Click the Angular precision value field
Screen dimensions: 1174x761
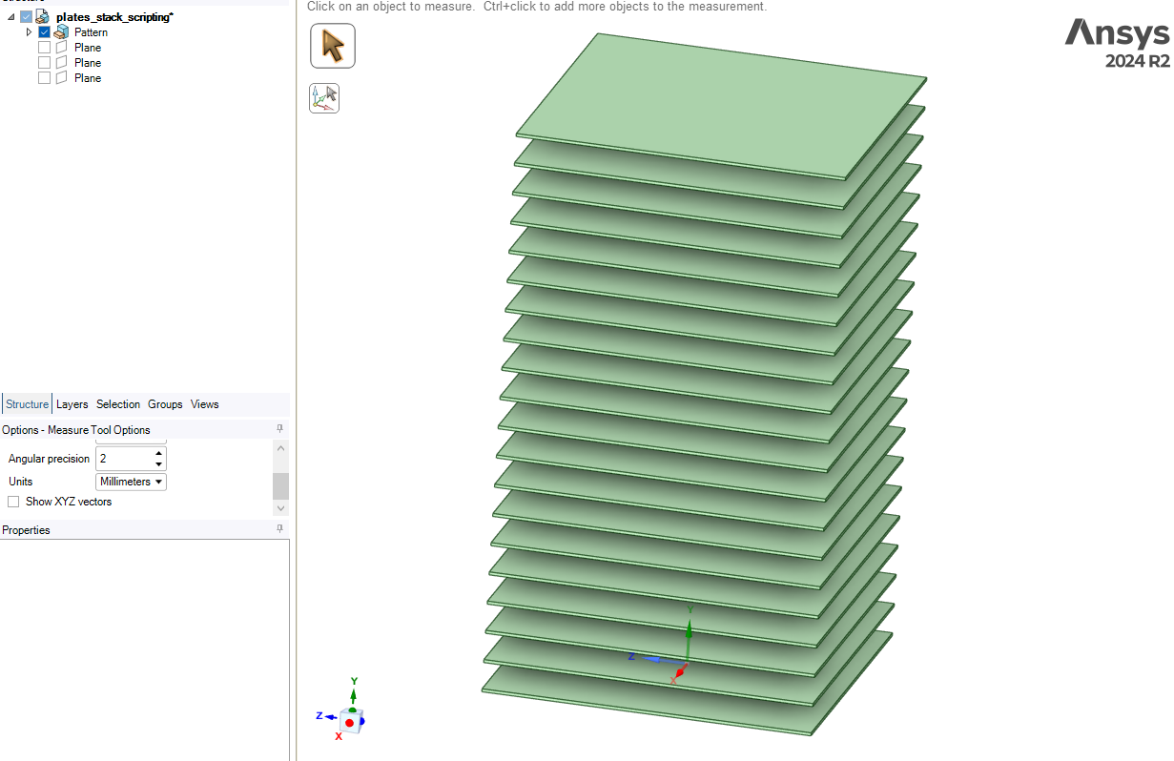(124, 459)
